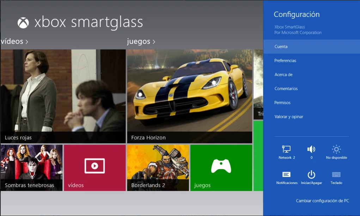Open the Notificaciones icon
Screen dimensions: 360x216
point(286,174)
